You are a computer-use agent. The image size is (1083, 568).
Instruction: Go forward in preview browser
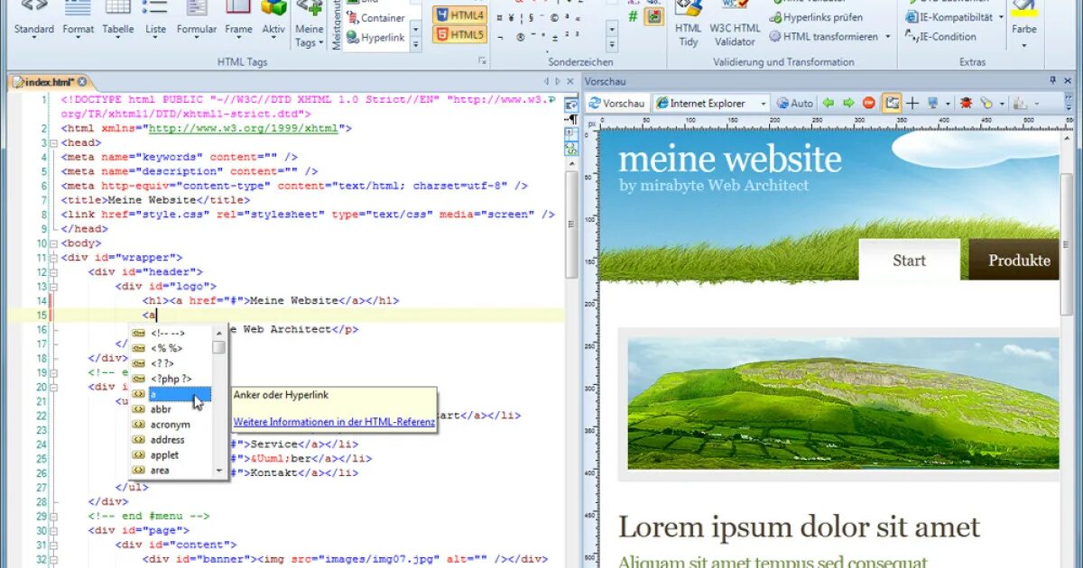pos(848,104)
